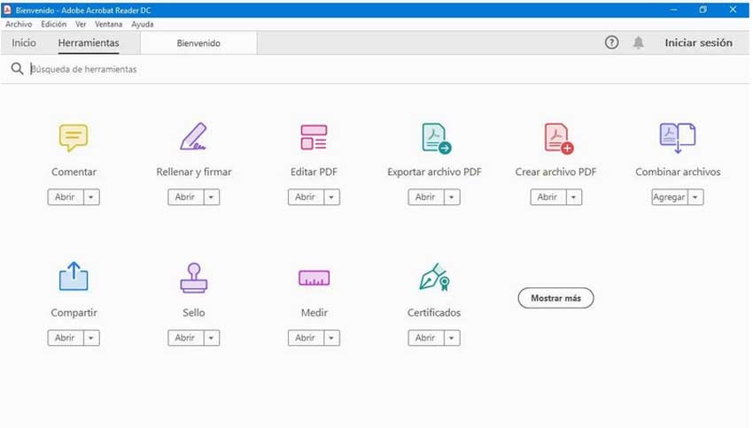Click Abrir under Editar PDF

tap(306, 197)
